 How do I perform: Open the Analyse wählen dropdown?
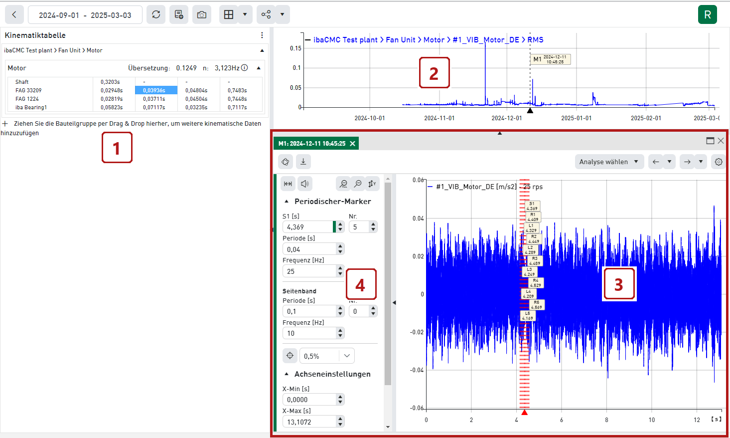coord(608,162)
